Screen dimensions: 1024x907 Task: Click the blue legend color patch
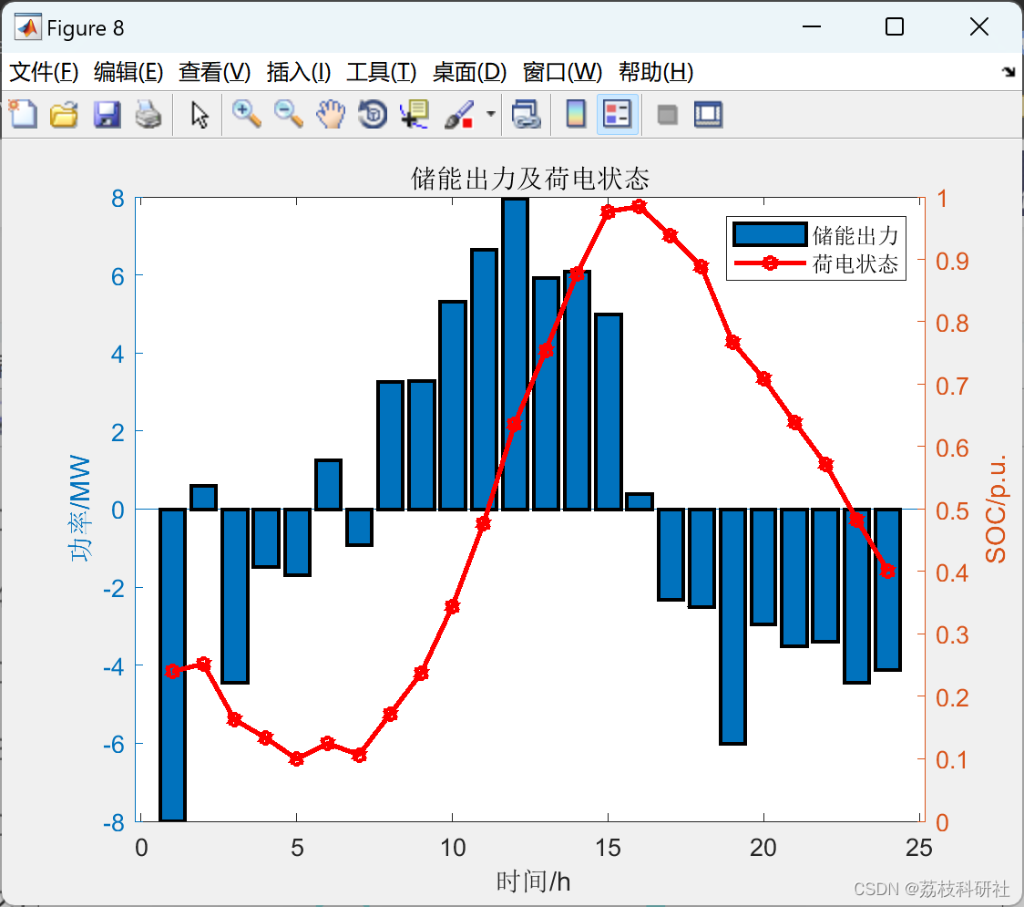(770, 234)
